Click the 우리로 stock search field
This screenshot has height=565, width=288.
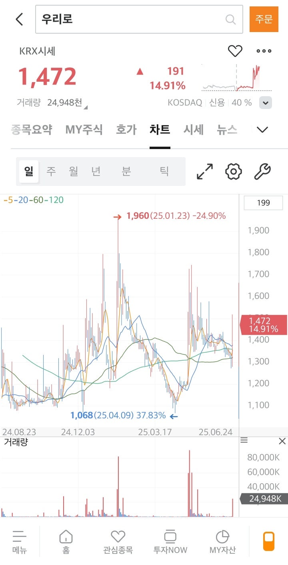pyautogui.click(x=139, y=19)
